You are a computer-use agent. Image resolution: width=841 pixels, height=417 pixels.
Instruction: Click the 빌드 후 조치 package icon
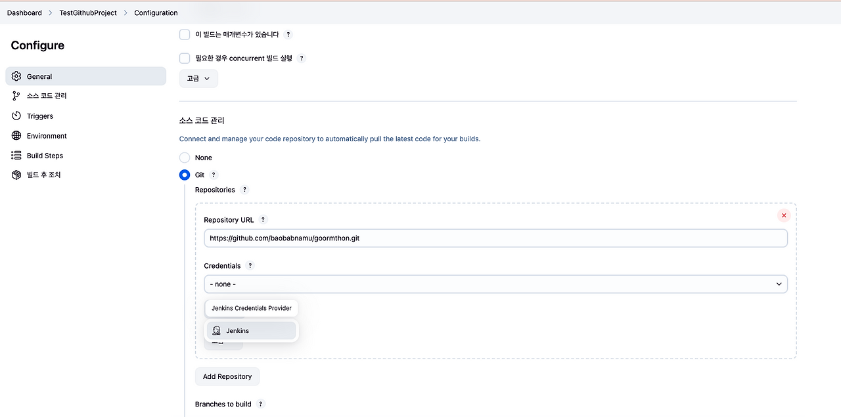16,175
